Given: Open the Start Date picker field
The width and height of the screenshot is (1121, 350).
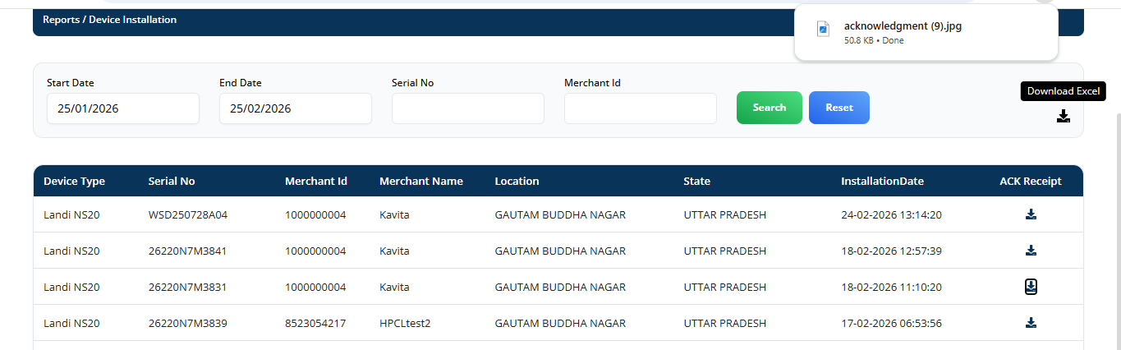Looking at the screenshot, I should [x=122, y=108].
